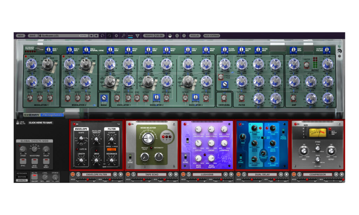Toggle Dual Delay orange ON button
This screenshot has height=215, width=359.
pyautogui.click(x=238, y=174)
